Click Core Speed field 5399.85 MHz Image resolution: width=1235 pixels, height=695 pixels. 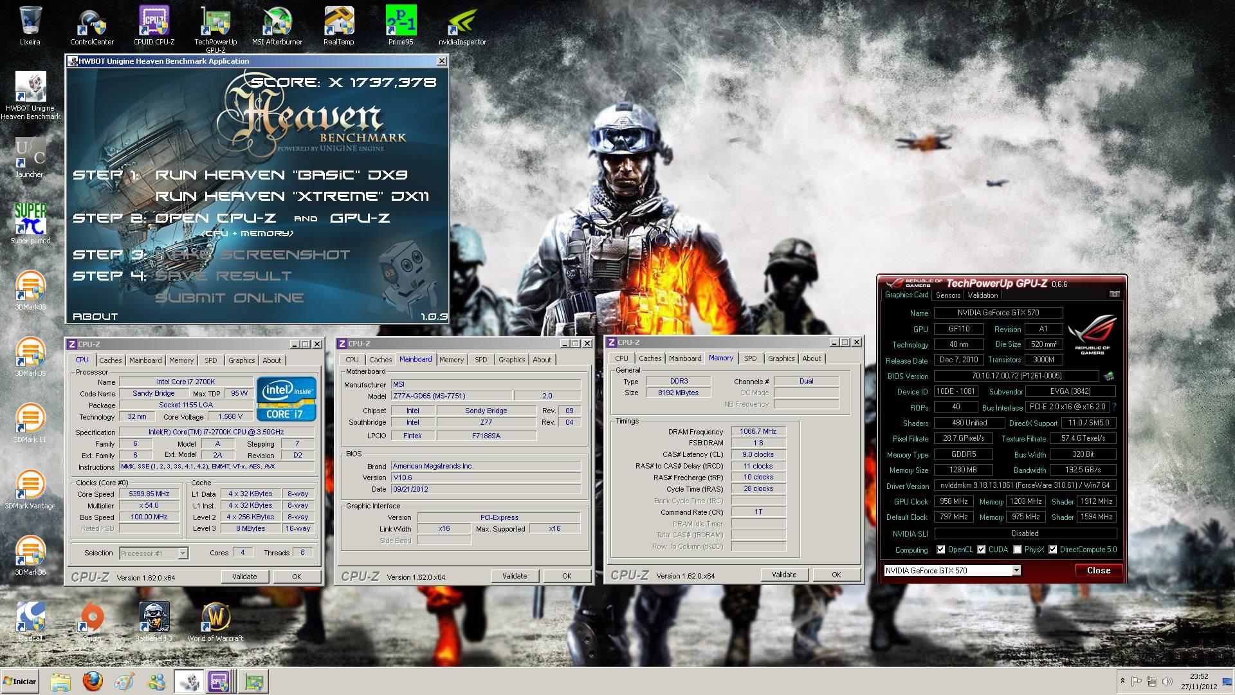[x=150, y=494]
